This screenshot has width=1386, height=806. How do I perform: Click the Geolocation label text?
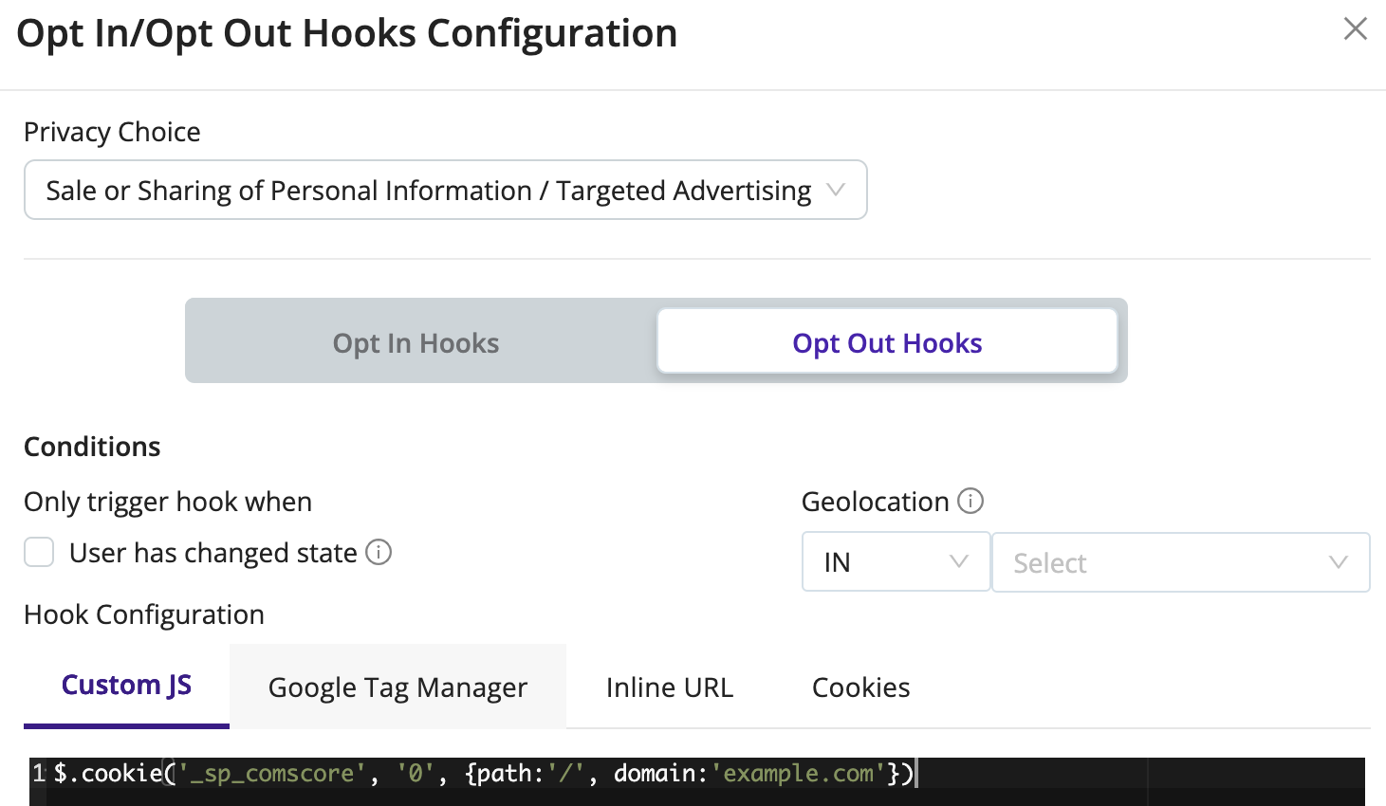pos(875,502)
